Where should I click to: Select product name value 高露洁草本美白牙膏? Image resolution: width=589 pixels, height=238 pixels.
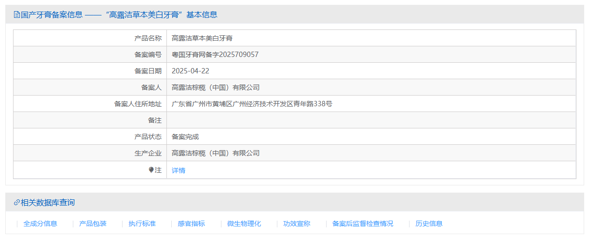[x=202, y=38]
